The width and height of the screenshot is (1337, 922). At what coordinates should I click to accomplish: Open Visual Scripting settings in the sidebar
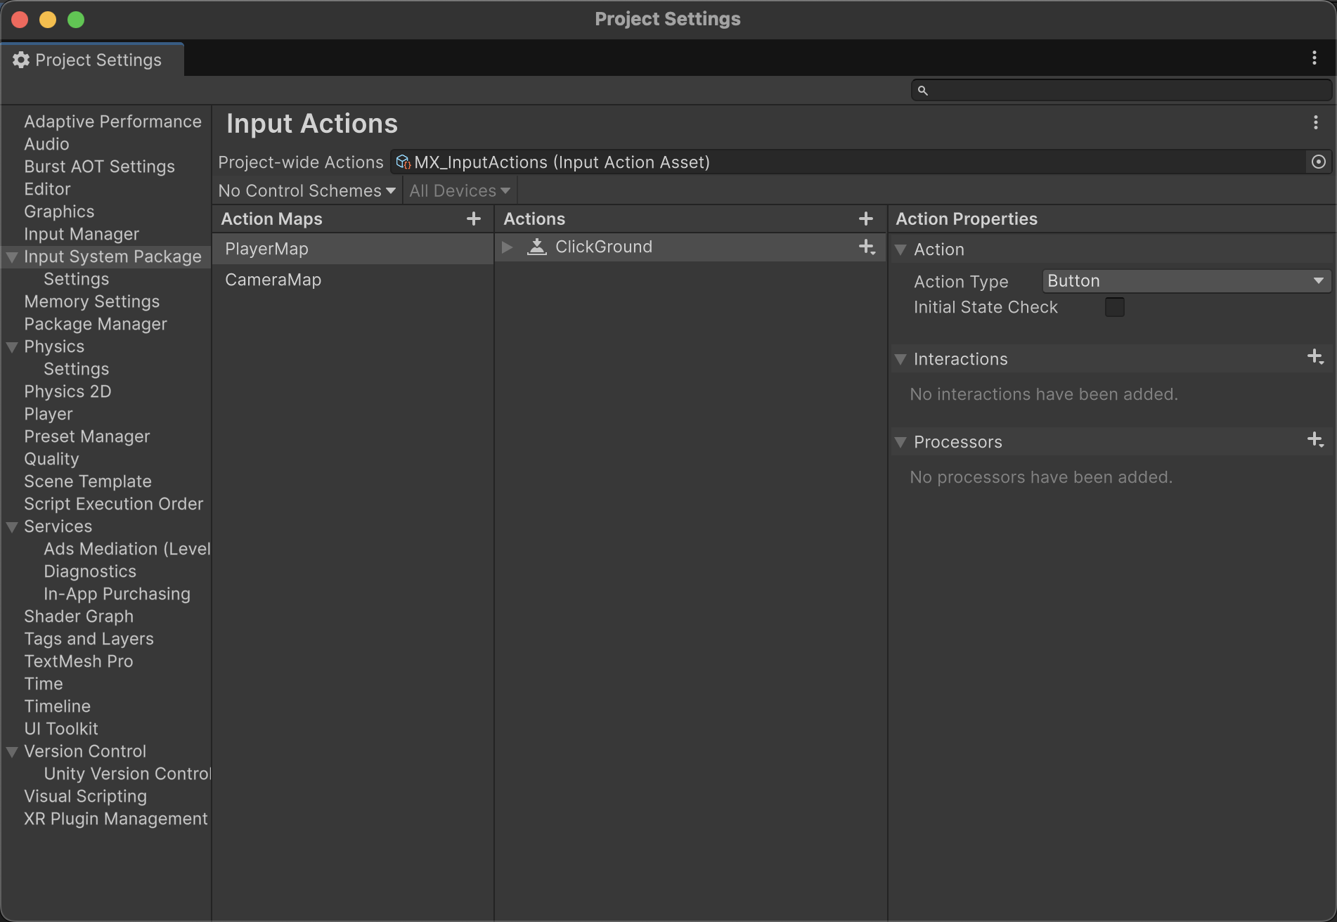(84, 796)
